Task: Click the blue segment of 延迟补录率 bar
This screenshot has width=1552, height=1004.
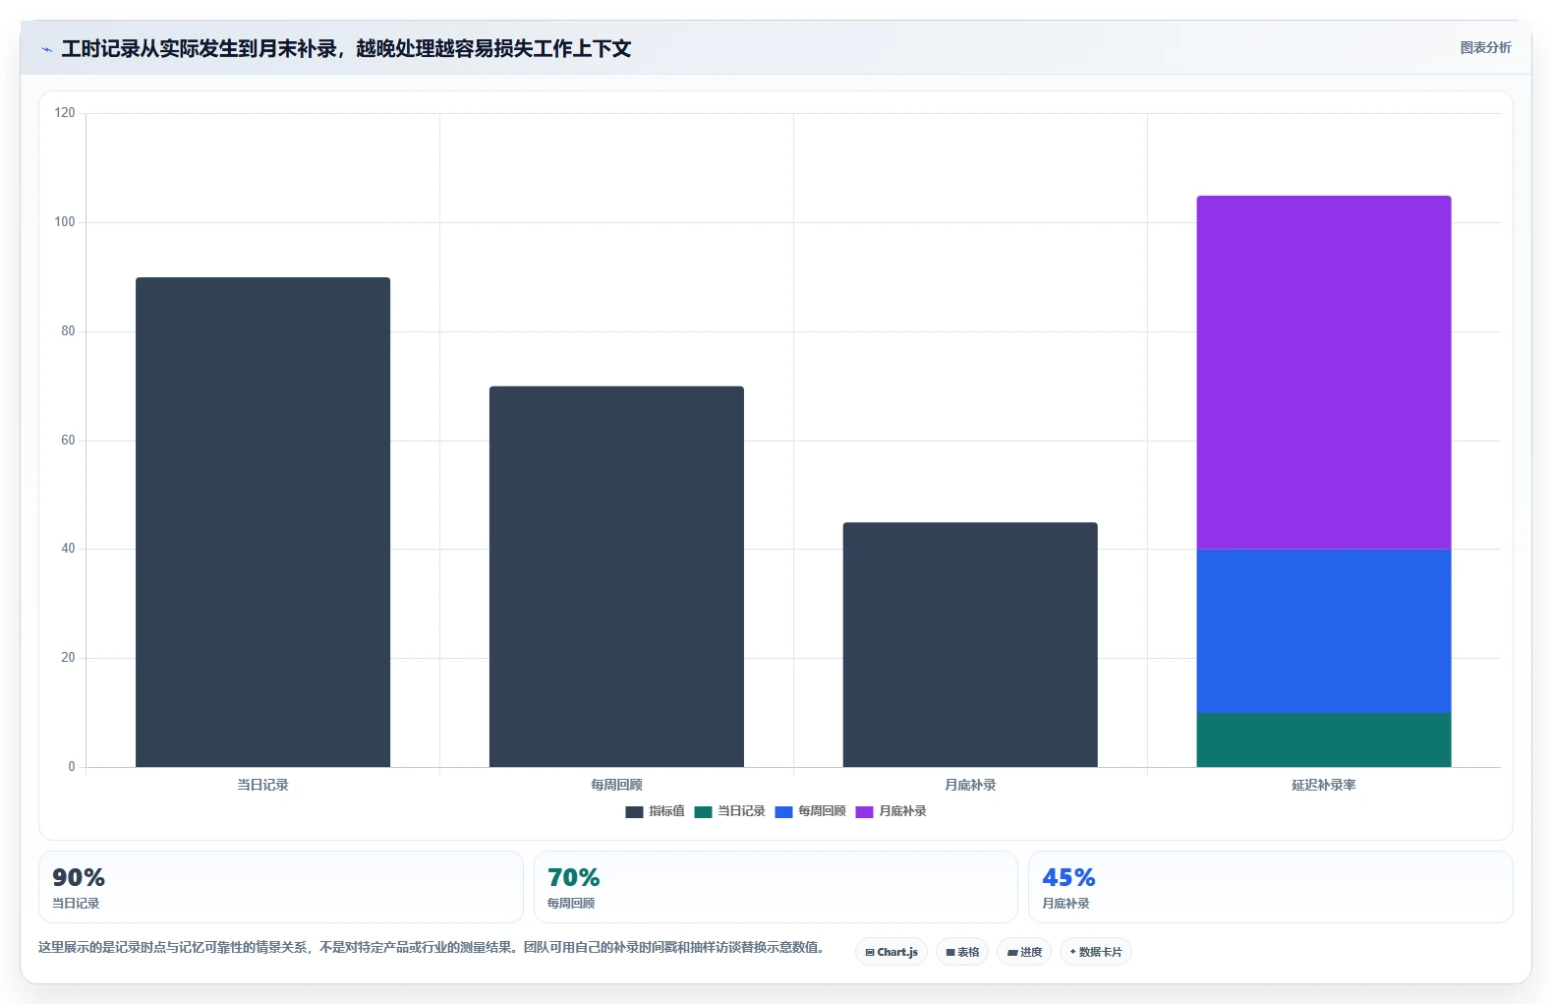Action: pos(1323,631)
